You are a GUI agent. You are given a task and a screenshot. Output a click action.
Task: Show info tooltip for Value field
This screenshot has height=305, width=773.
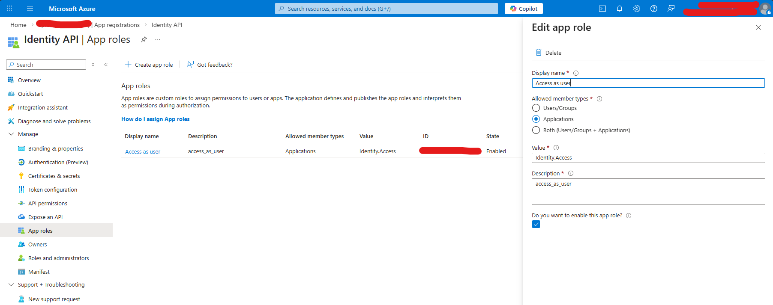[556, 148]
